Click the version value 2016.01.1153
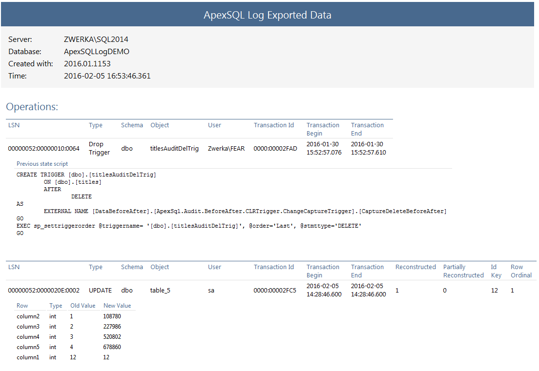The height and width of the screenshot is (371, 539). tap(87, 64)
